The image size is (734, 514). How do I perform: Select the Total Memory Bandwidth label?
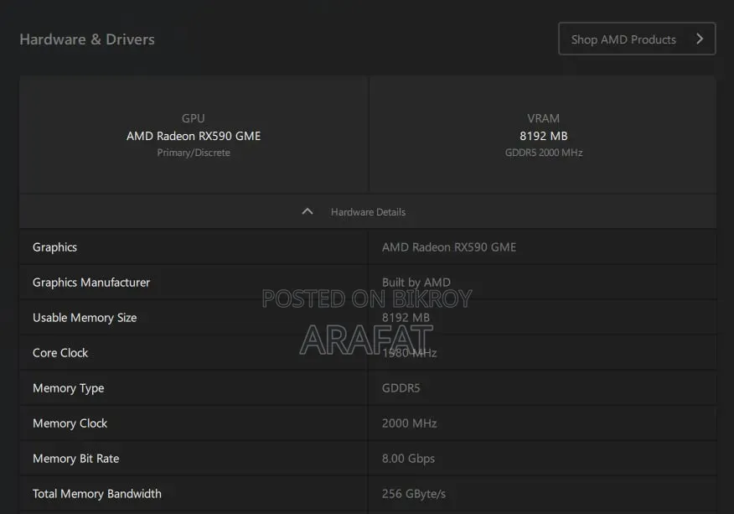(97, 494)
